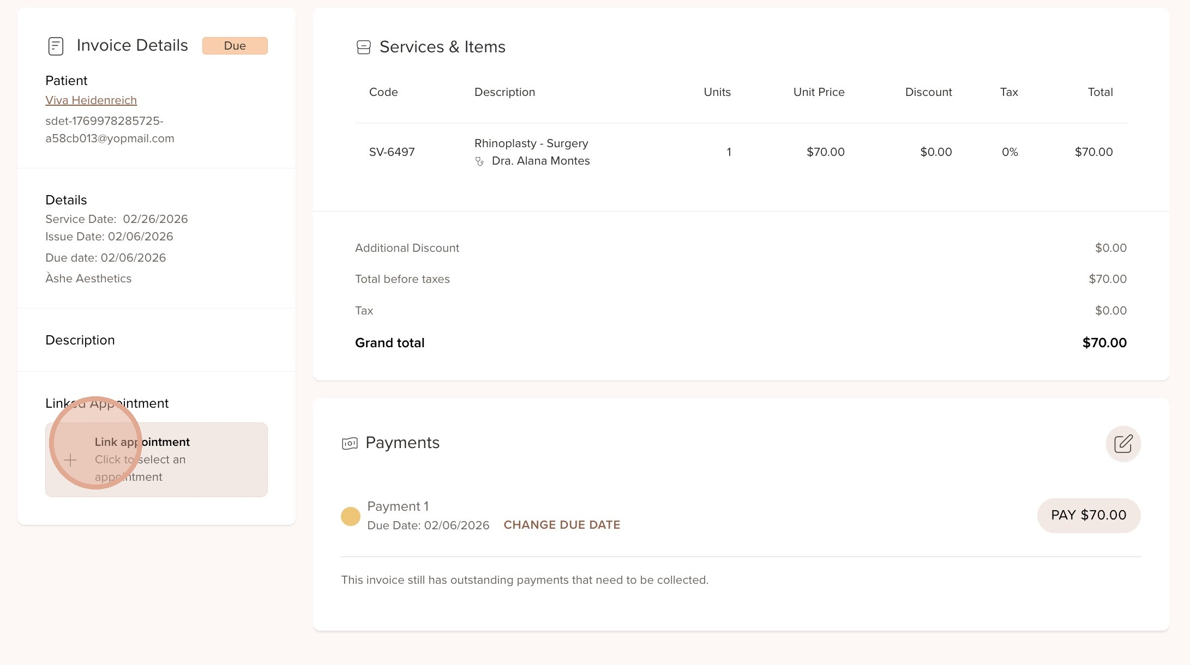Image resolution: width=1190 pixels, height=665 pixels.
Task: Click Rhinoplasty - Surgery description
Action: (531, 143)
